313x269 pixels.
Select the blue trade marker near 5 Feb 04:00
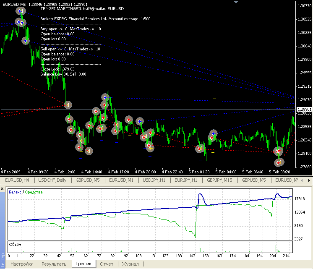pyautogui.click(x=214, y=133)
